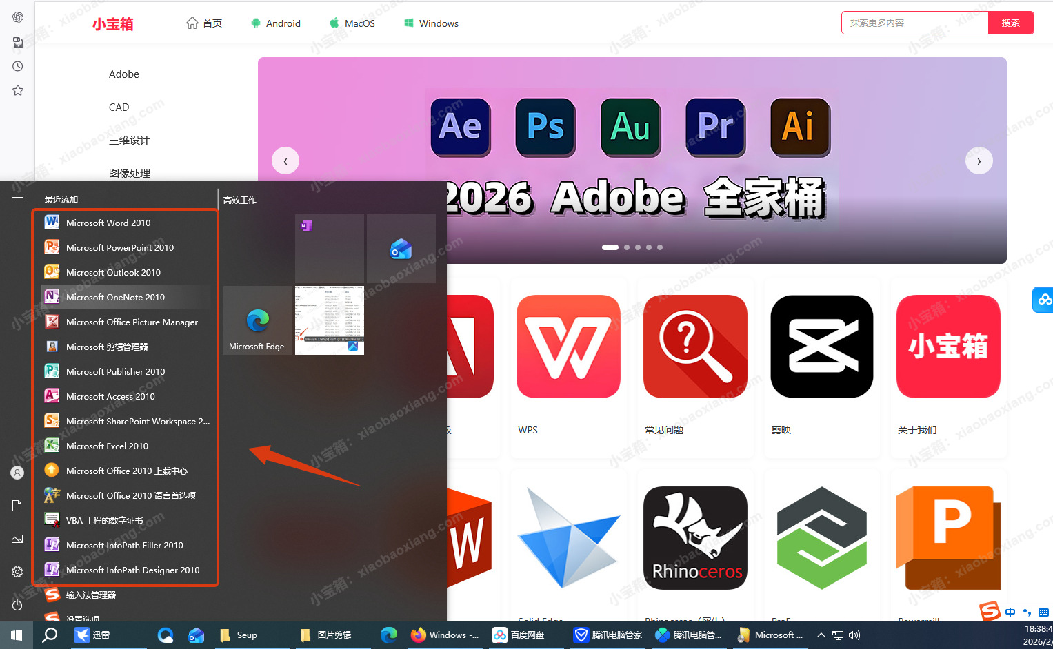Viewport: 1053px width, 649px height.
Task: Expand the Start menu hamburger navigation
Action: [17, 200]
